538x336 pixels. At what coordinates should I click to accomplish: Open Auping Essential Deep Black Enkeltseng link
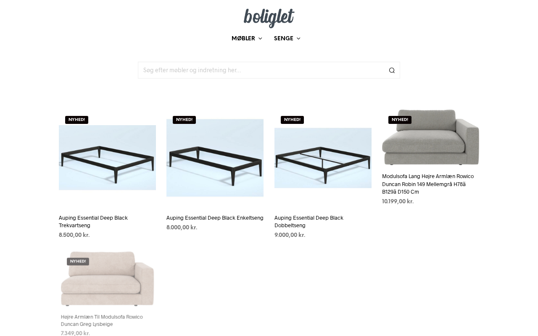[215, 218]
